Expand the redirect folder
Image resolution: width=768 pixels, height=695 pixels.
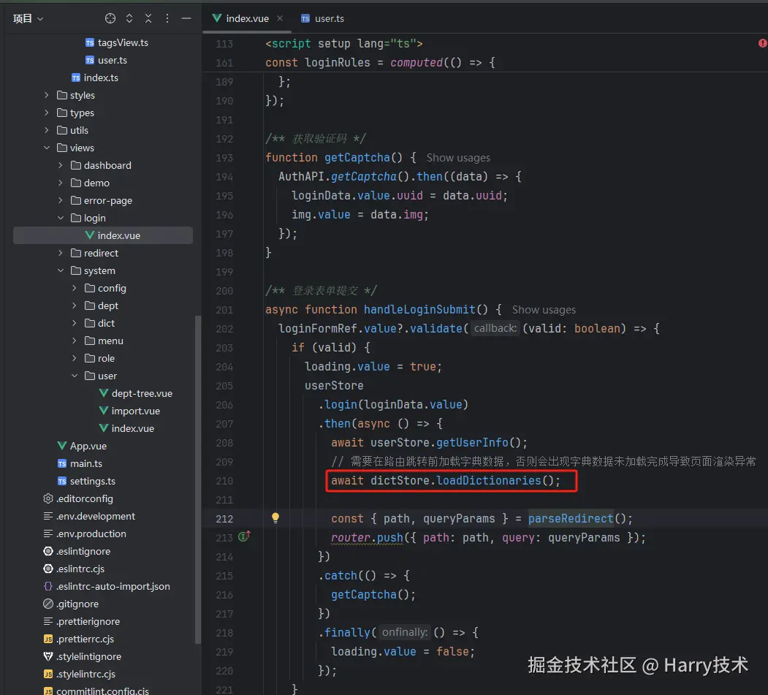point(60,253)
